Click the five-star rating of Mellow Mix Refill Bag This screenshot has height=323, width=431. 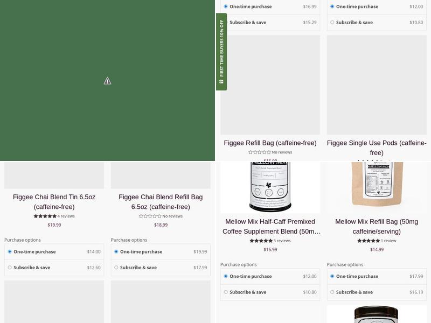pyautogui.click(x=369, y=241)
